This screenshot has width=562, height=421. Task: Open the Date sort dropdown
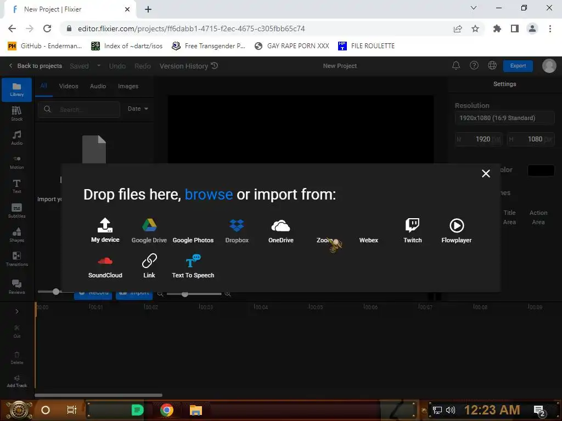[x=138, y=109]
